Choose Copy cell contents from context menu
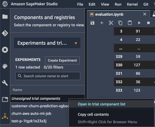 [111, 114]
